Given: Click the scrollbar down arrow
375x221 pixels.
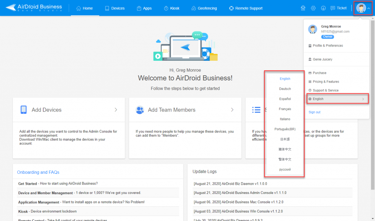Looking at the screenshot, I should click(x=373, y=218).
